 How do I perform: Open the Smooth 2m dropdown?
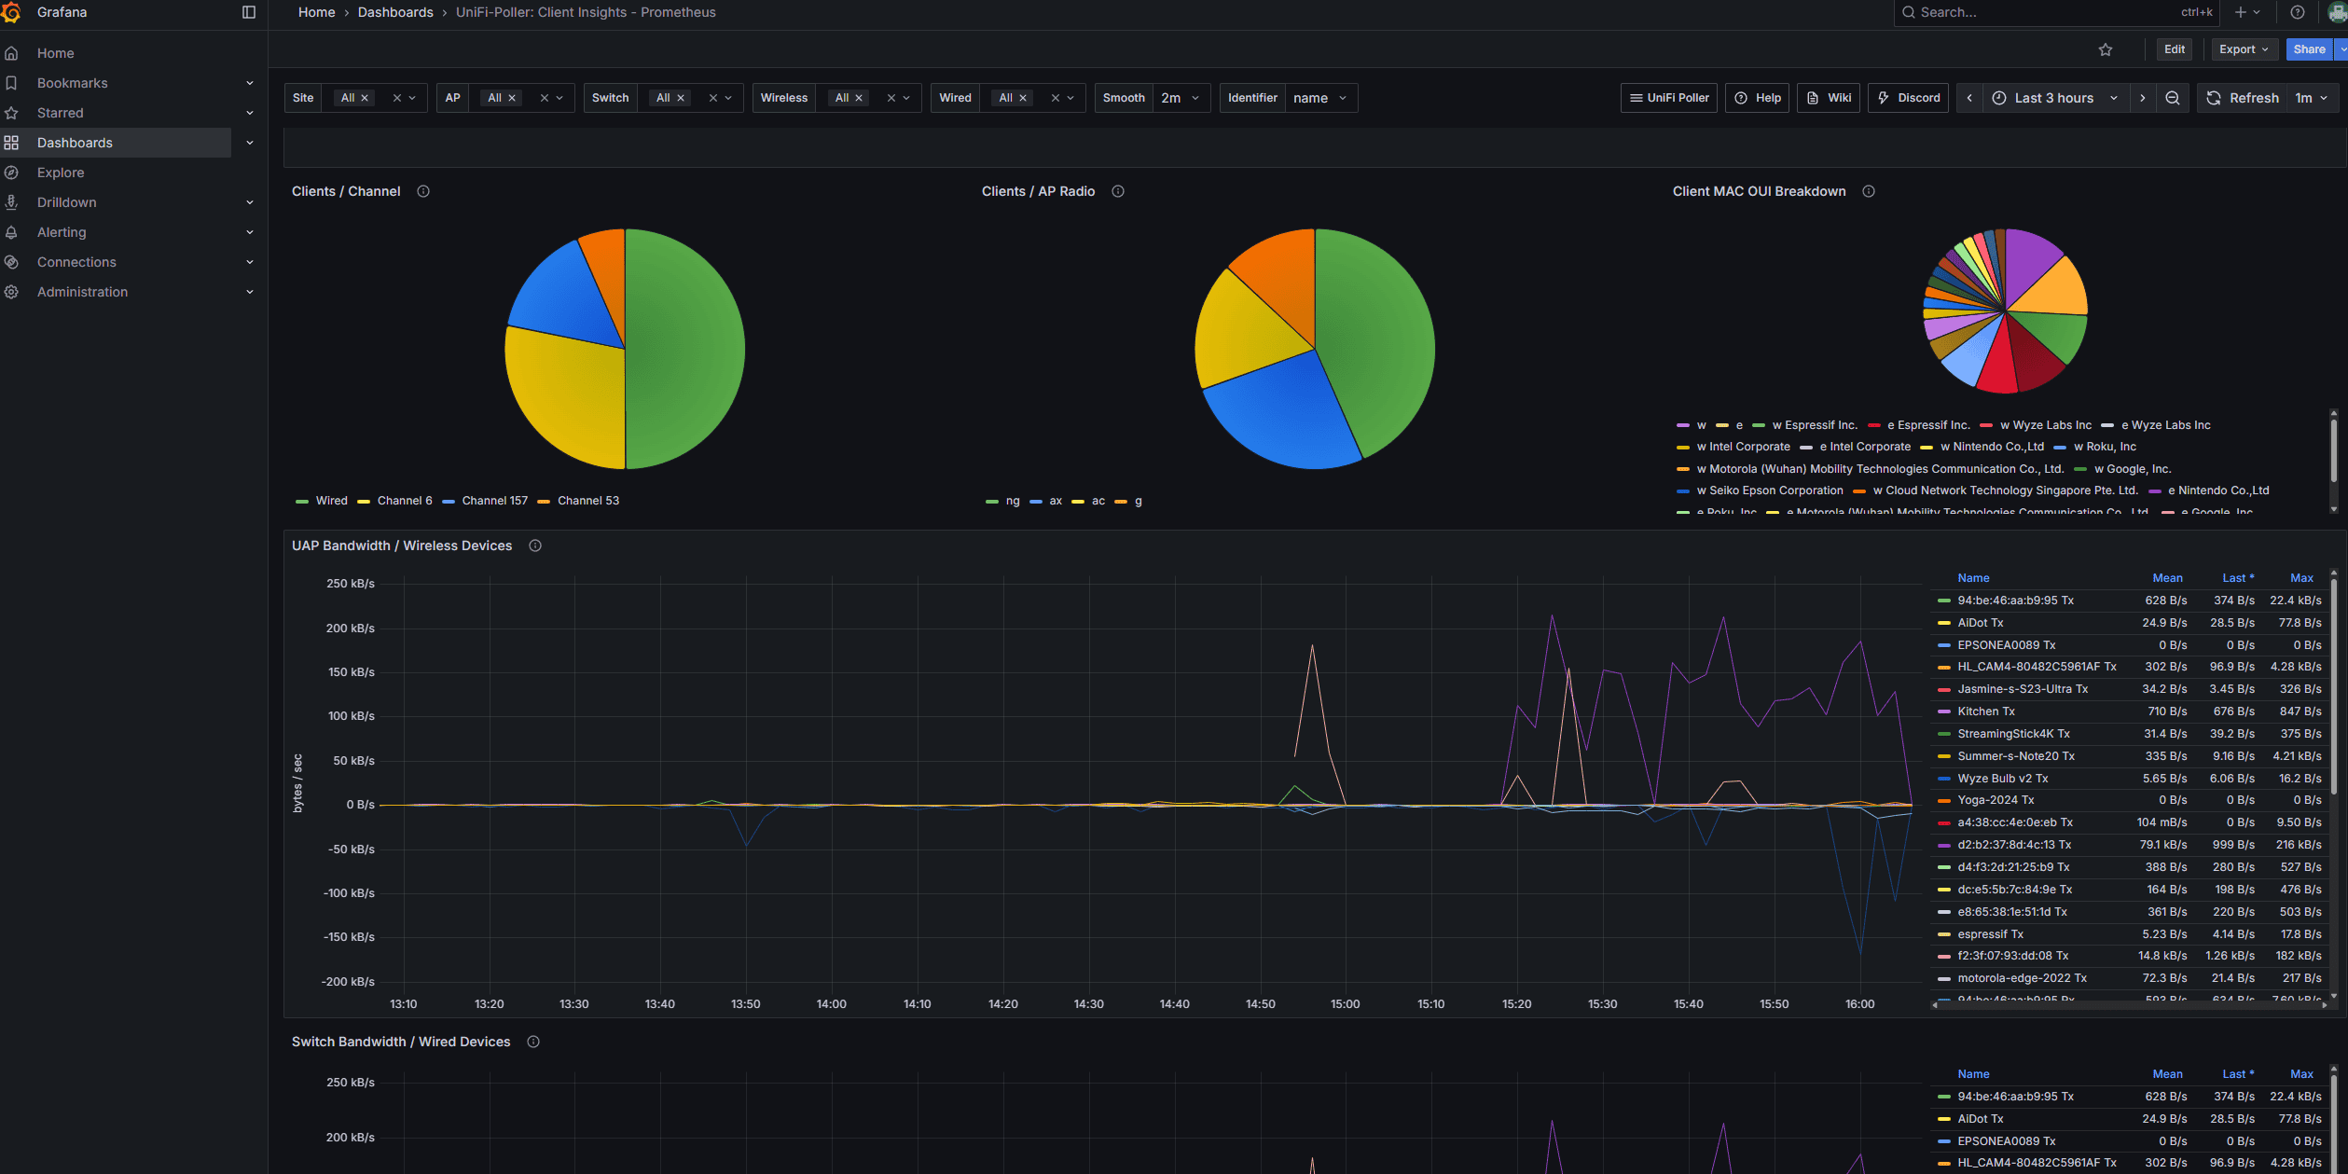coord(1181,98)
